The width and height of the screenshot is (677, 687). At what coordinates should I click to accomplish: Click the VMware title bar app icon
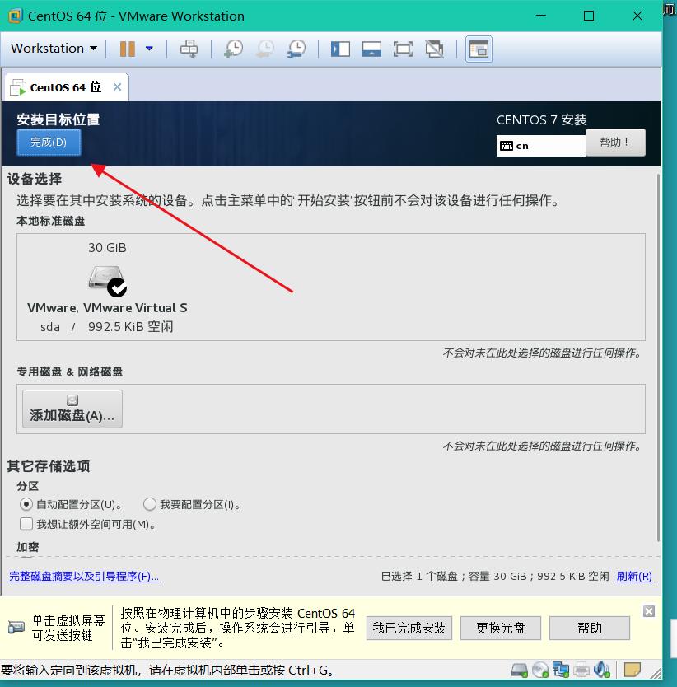point(15,16)
